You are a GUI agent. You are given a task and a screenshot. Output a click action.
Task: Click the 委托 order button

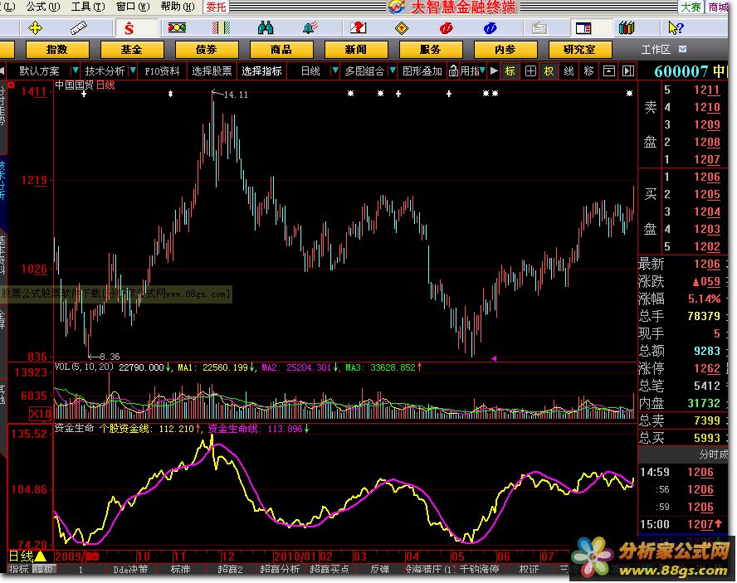[217, 7]
